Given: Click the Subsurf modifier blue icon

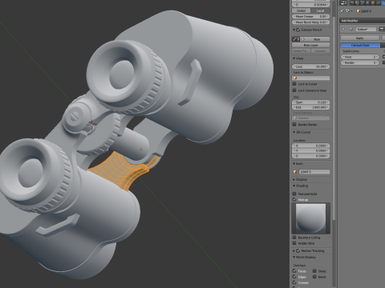Looking at the screenshot, I should (351, 30).
